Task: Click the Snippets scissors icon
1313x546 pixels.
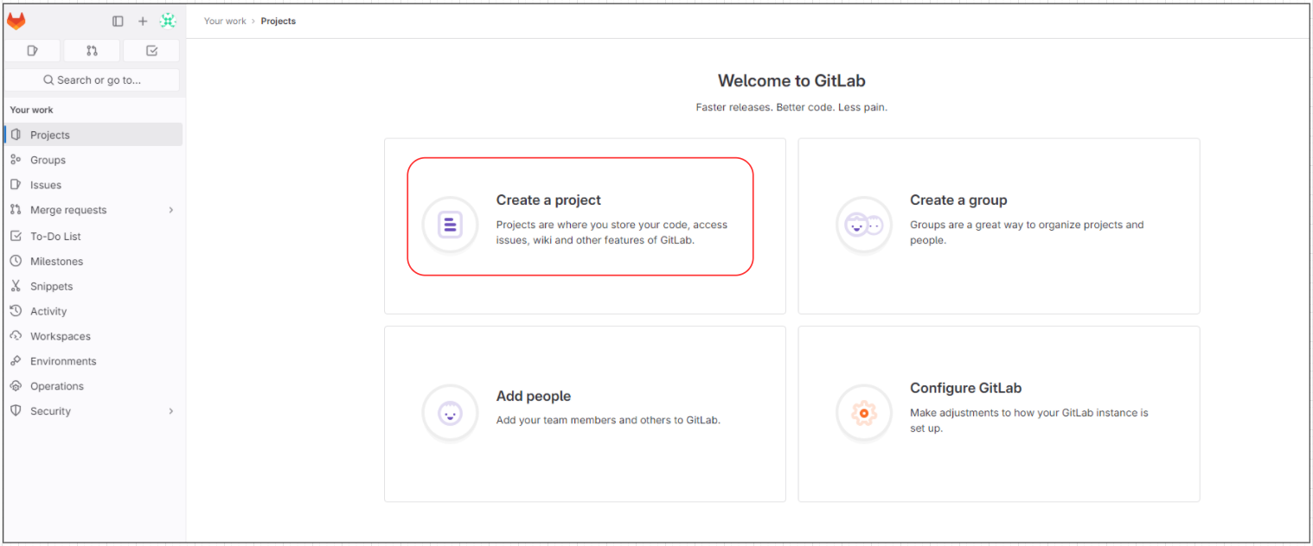Action: click(16, 286)
